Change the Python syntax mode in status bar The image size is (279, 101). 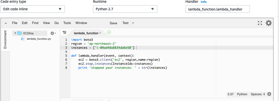tap(242, 94)
